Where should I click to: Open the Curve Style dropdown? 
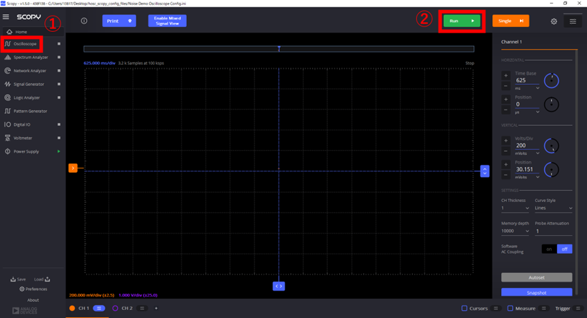tap(553, 208)
